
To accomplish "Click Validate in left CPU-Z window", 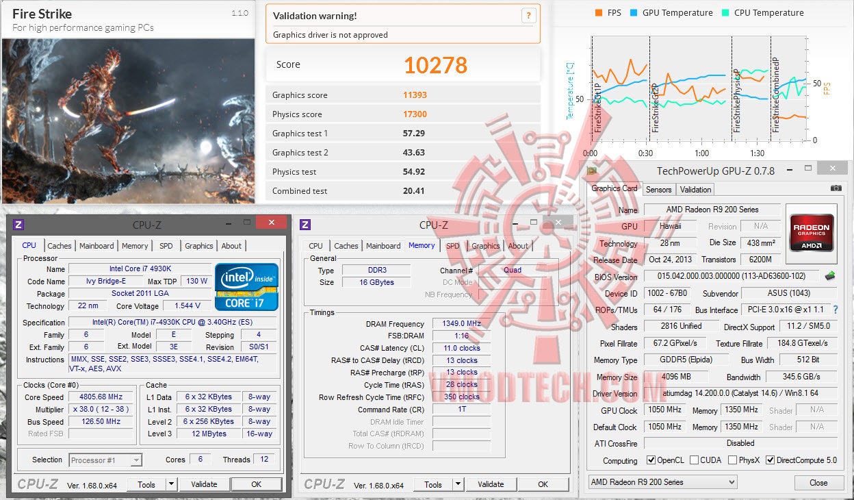I will point(204,485).
